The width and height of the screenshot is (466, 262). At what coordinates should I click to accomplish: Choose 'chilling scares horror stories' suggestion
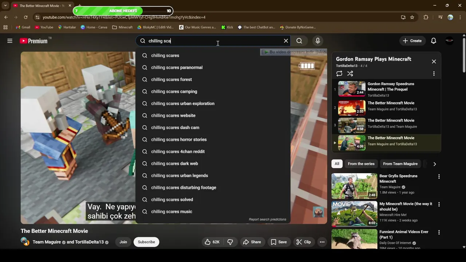[213, 139]
